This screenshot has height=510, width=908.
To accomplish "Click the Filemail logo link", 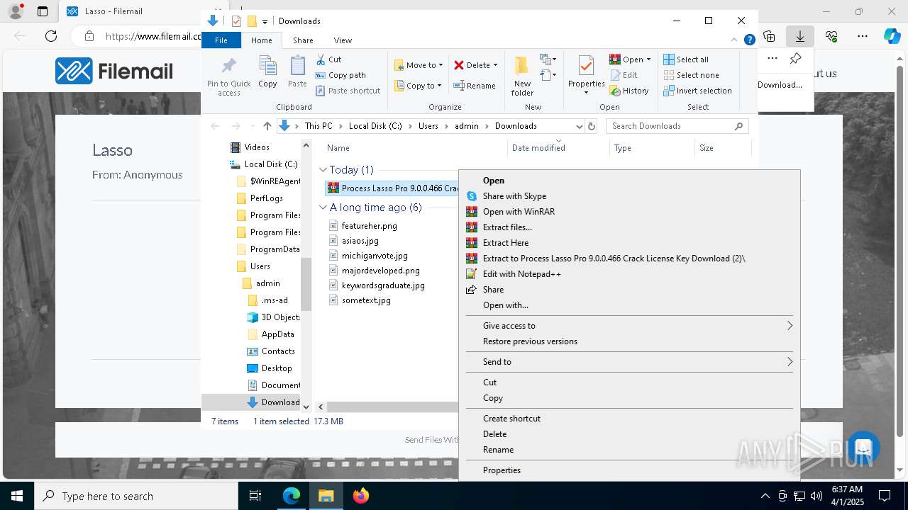I will tap(114, 71).
